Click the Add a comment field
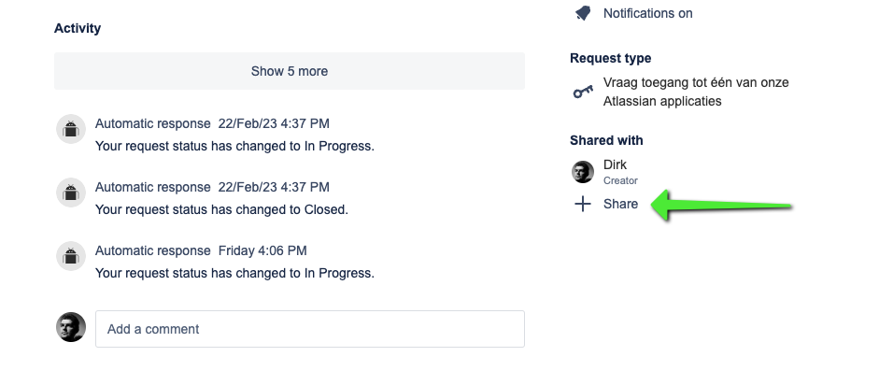The image size is (879, 371). coord(310,329)
